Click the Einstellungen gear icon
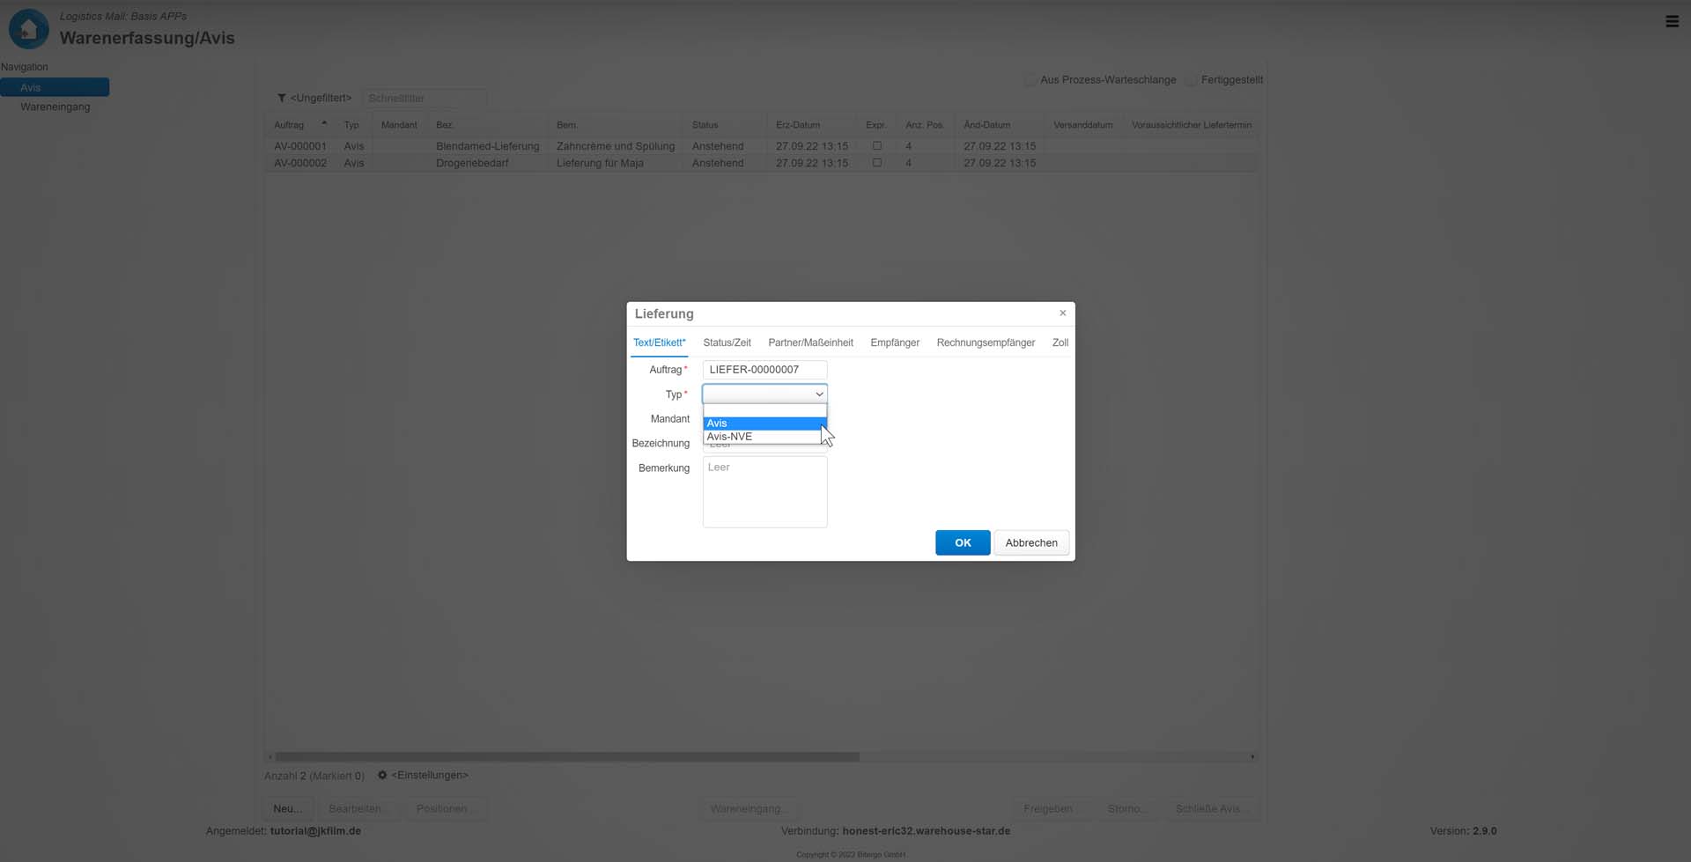This screenshot has width=1691, height=862. tap(382, 775)
